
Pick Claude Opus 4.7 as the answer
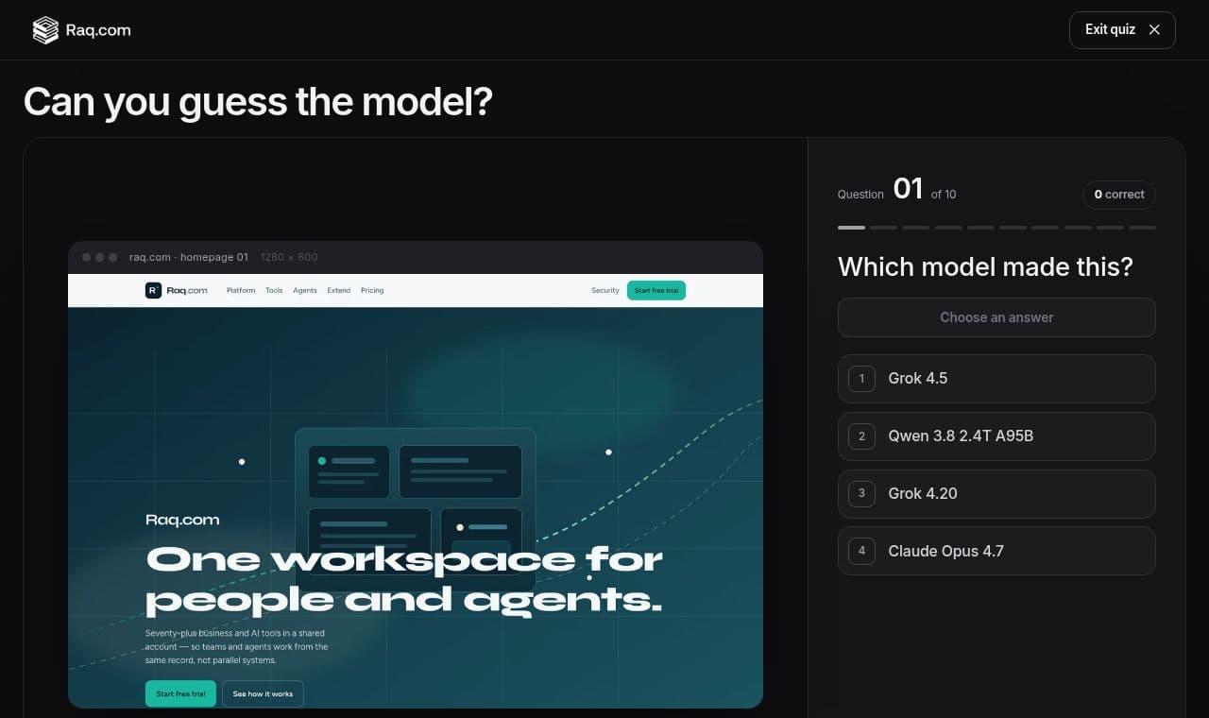pos(996,551)
